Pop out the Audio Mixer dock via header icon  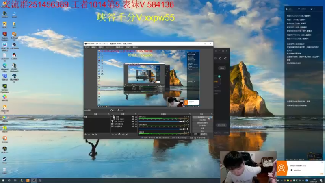[190, 114]
